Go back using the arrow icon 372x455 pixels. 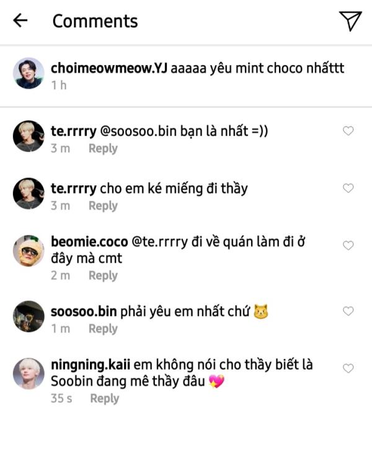(x=20, y=20)
